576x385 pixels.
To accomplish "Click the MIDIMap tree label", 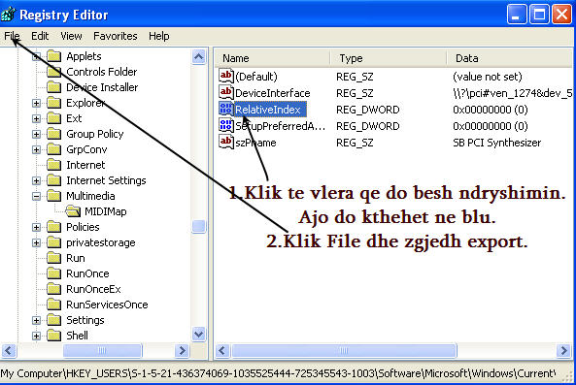I will coord(106,211).
